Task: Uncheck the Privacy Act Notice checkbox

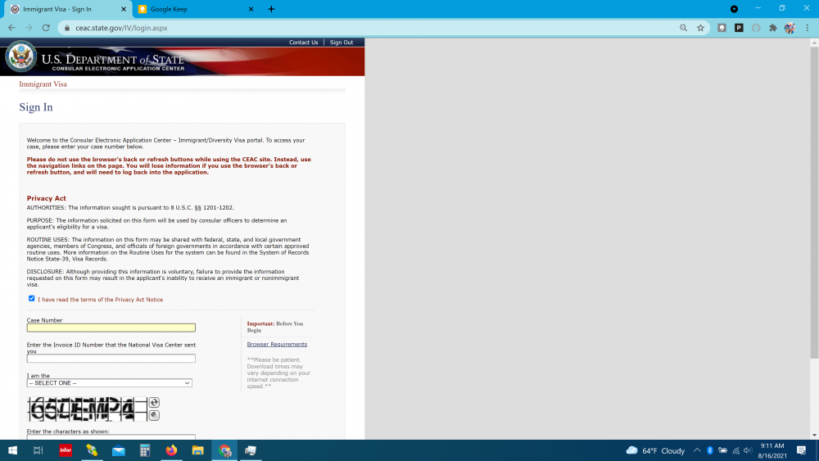Action: pyautogui.click(x=31, y=299)
